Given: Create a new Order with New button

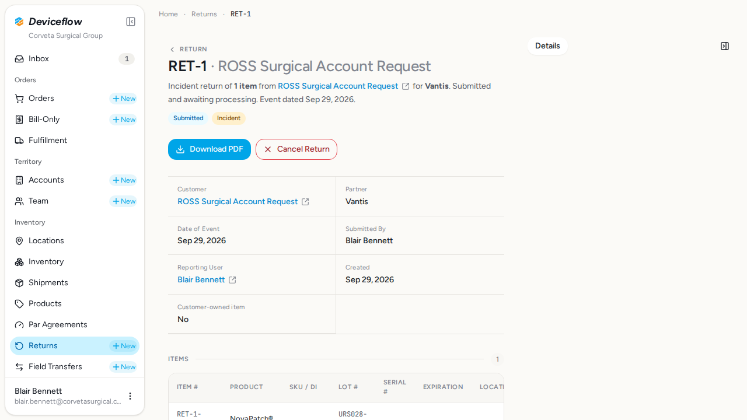Looking at the screenshot, I should coord(124,99).
